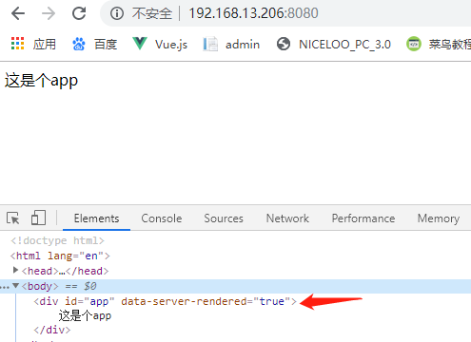This screenshot has height=342, width=471.
Task: Click the Baidu paw icon
Action: (x=79, y=44)
